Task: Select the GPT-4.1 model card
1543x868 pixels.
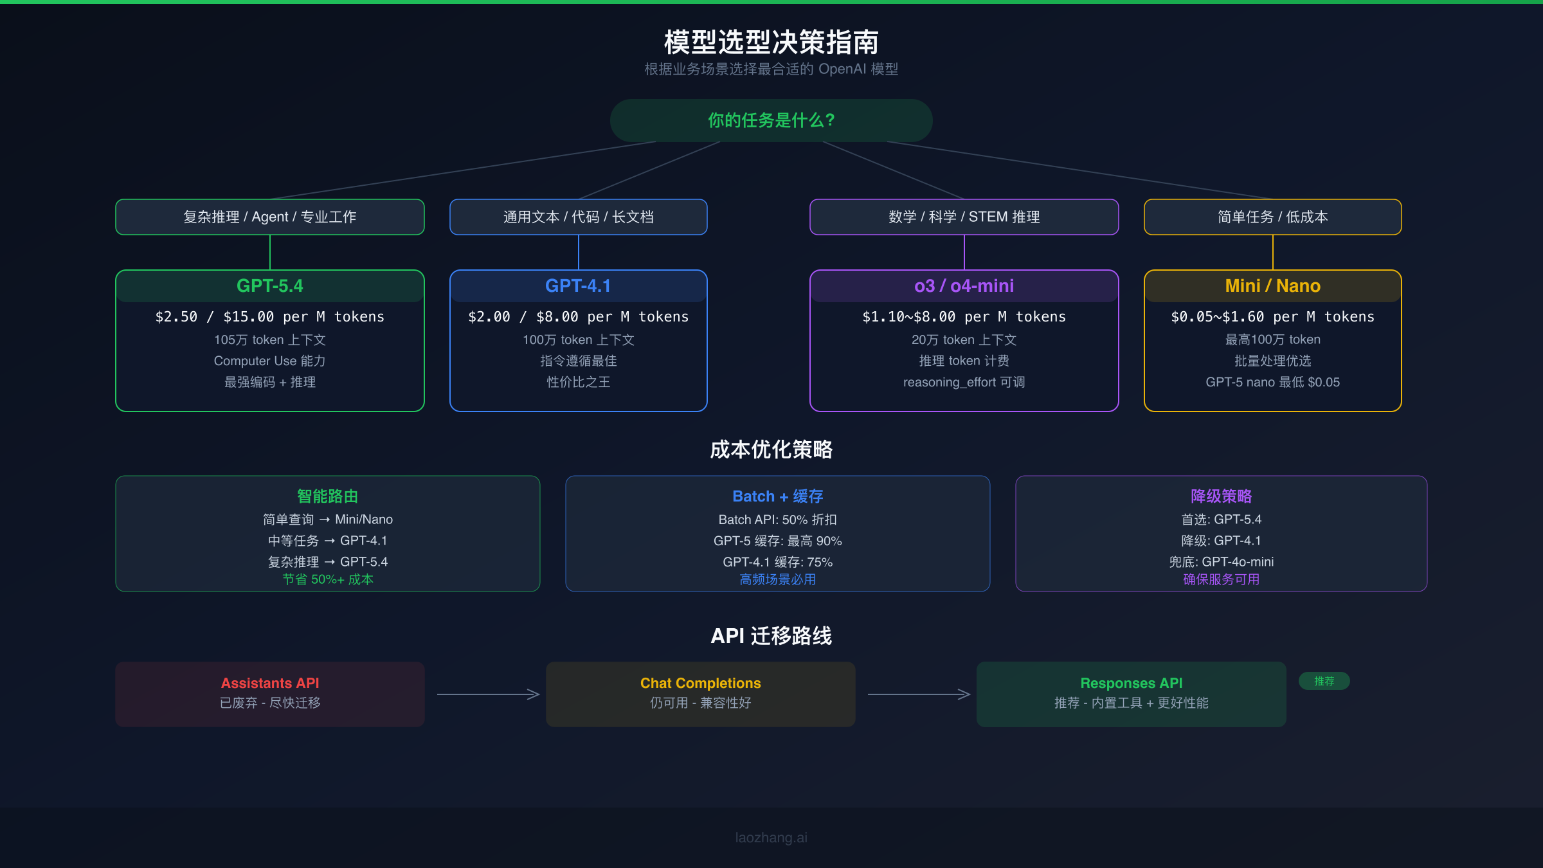Action: point(577,341)
